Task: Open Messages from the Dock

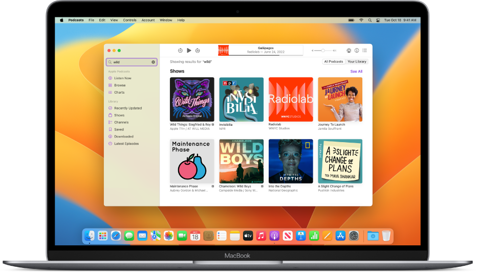Action: (129, 236)
